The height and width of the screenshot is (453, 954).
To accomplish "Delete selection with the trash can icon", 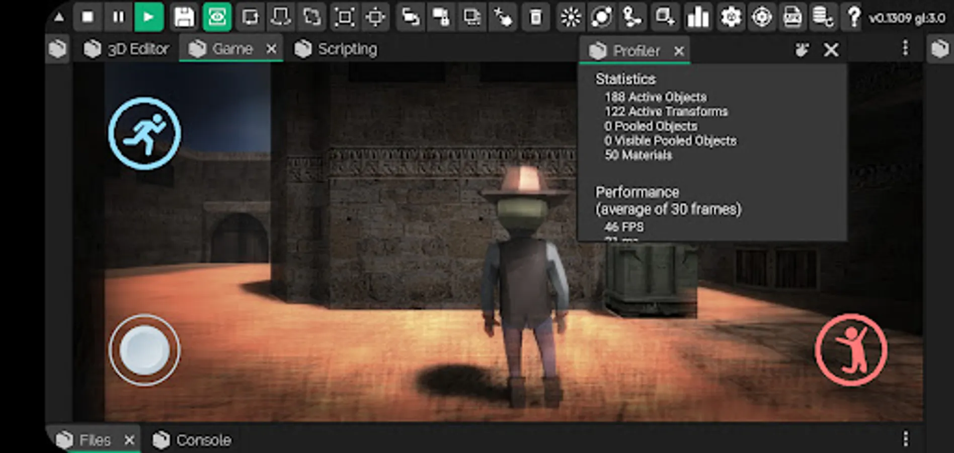I will 536,17.
